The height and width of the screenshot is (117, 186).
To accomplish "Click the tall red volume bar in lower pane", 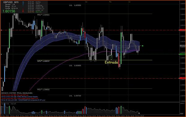I will point(85,110).
